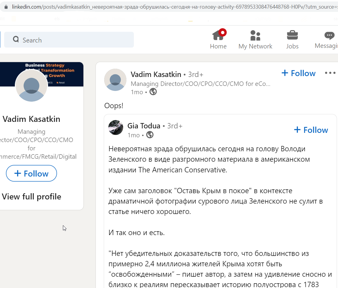Follow Vadim Kasatkin from the post header
The width and height of the screenshot is (338, 288).
(x=299, y=73)
